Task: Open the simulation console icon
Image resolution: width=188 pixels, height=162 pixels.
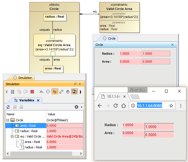Action: (41, 92)
